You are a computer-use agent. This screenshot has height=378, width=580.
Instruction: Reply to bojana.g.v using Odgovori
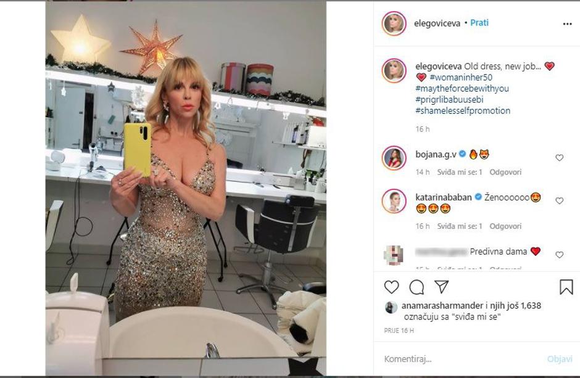coord(505,172)
